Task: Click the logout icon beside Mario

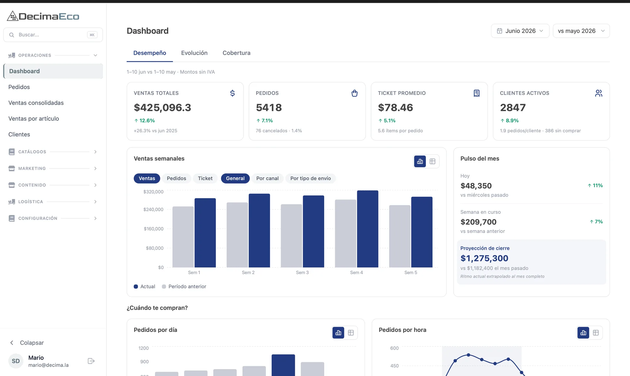Action: (91, 361)
